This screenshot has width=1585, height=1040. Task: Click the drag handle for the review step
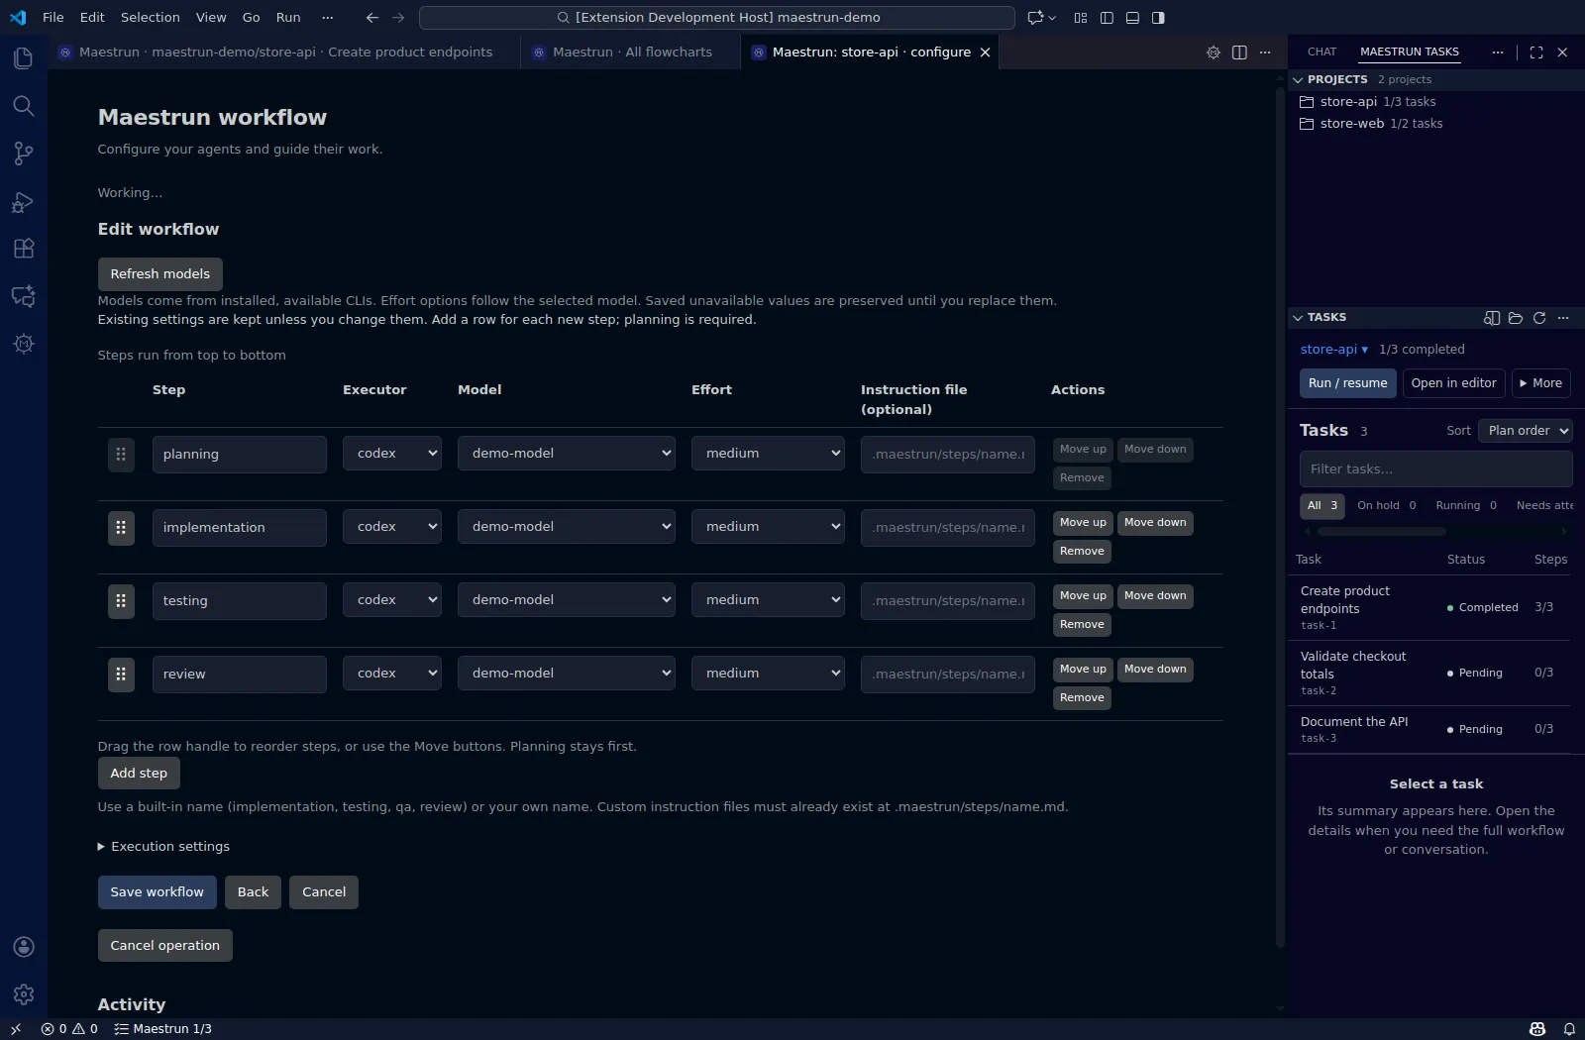pos(121,675)
